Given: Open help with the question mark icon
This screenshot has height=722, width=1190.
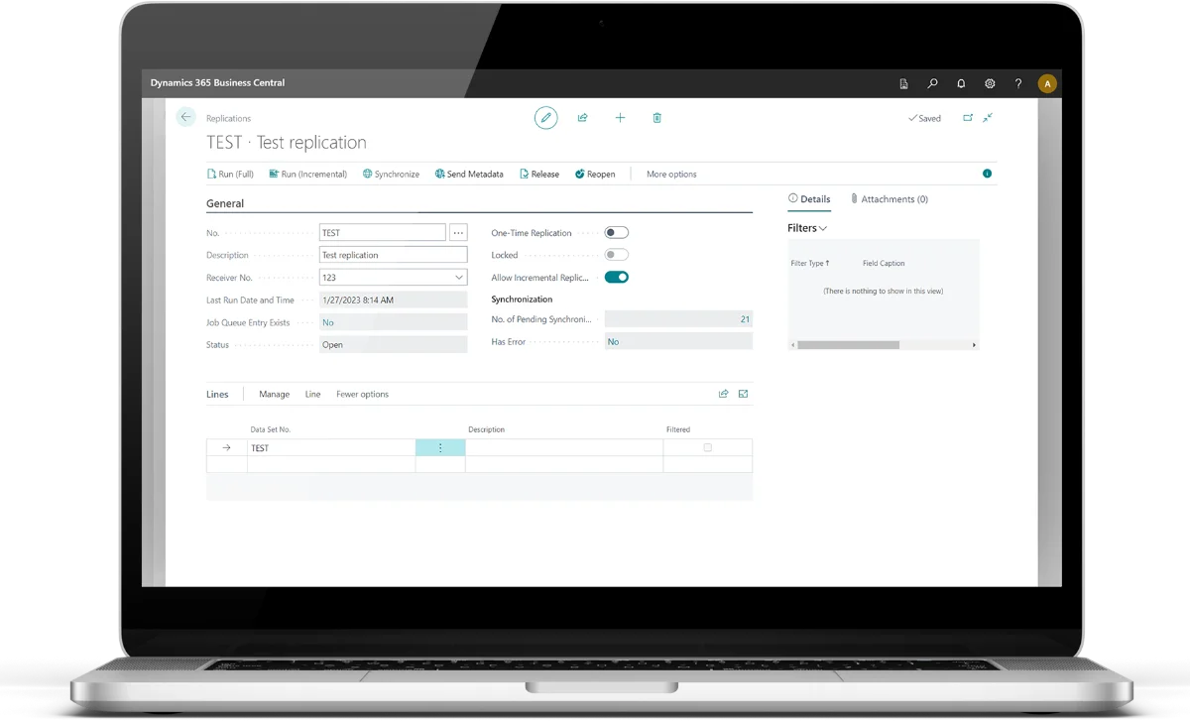Looking at the screenshot, I should pyautogui.click(x=1018, y=84).
